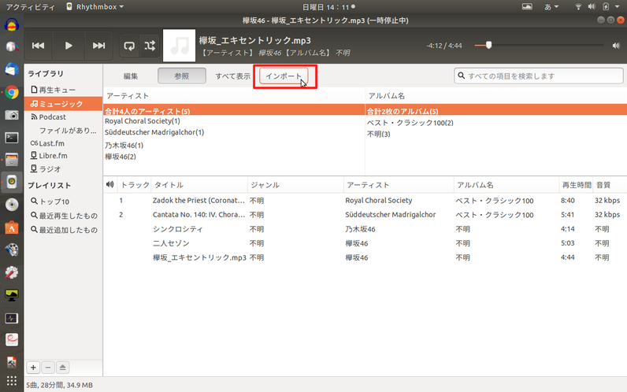
Task: Select Royal Choral Society(1) artist
Action: (234, 121)
